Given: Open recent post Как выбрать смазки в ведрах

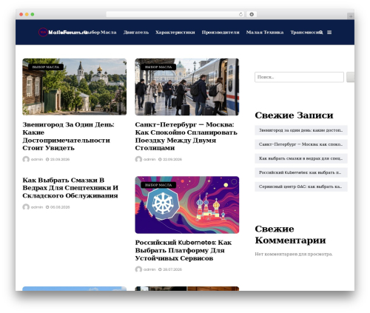Looking at the screenshot, I should (301, 158).
